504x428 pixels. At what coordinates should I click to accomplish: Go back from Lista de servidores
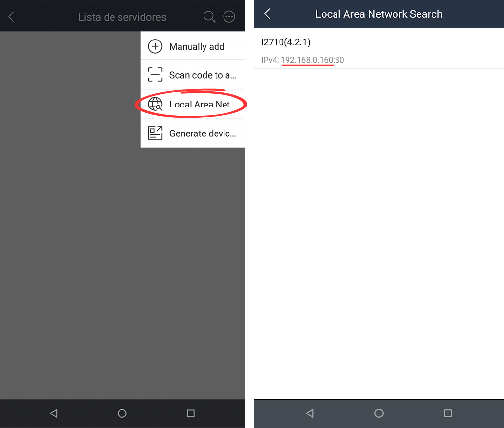11,17
